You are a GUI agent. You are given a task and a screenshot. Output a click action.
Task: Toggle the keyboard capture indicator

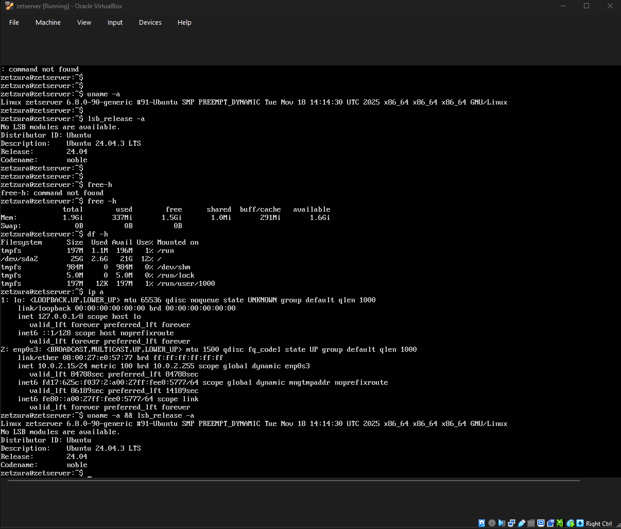tap(580, 523)
